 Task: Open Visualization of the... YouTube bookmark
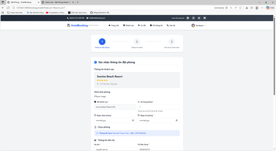[x=55, y=13]
